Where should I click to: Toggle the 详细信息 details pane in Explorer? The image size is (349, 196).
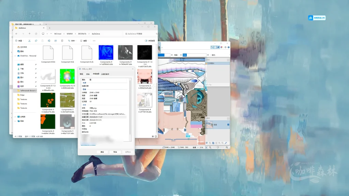click(x=150, y=41)
